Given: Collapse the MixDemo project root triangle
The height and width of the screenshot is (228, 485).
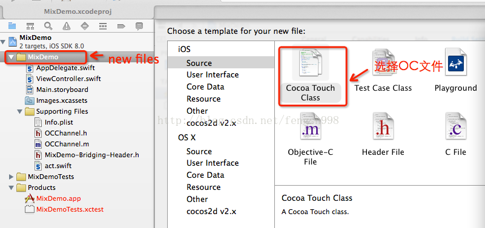Looking at the screenshot, I should click(x=4, y=41).
